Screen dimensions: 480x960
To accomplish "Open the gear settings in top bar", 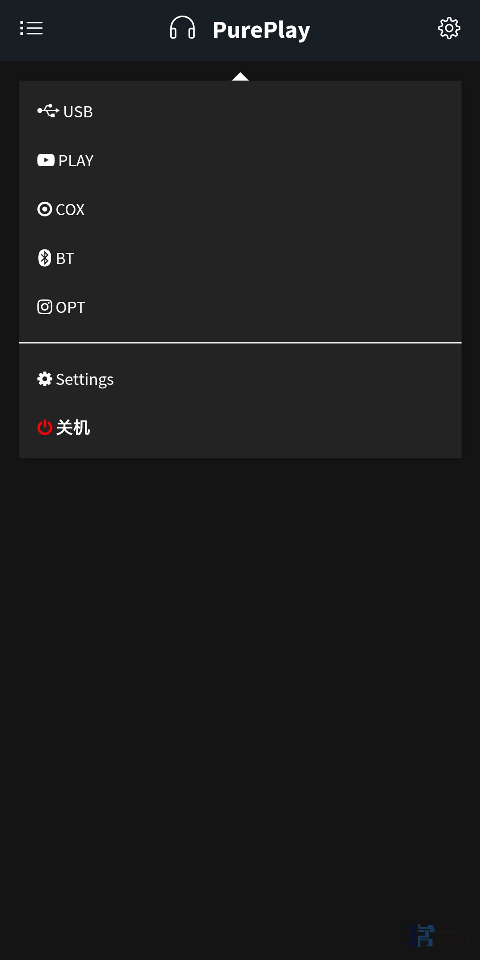I will coord(449,28).
